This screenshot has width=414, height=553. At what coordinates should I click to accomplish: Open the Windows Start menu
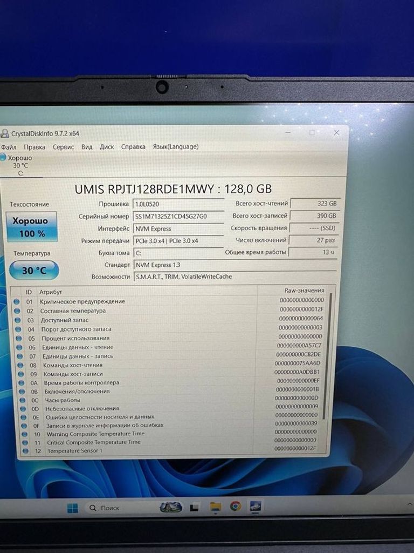click(72, 508)
